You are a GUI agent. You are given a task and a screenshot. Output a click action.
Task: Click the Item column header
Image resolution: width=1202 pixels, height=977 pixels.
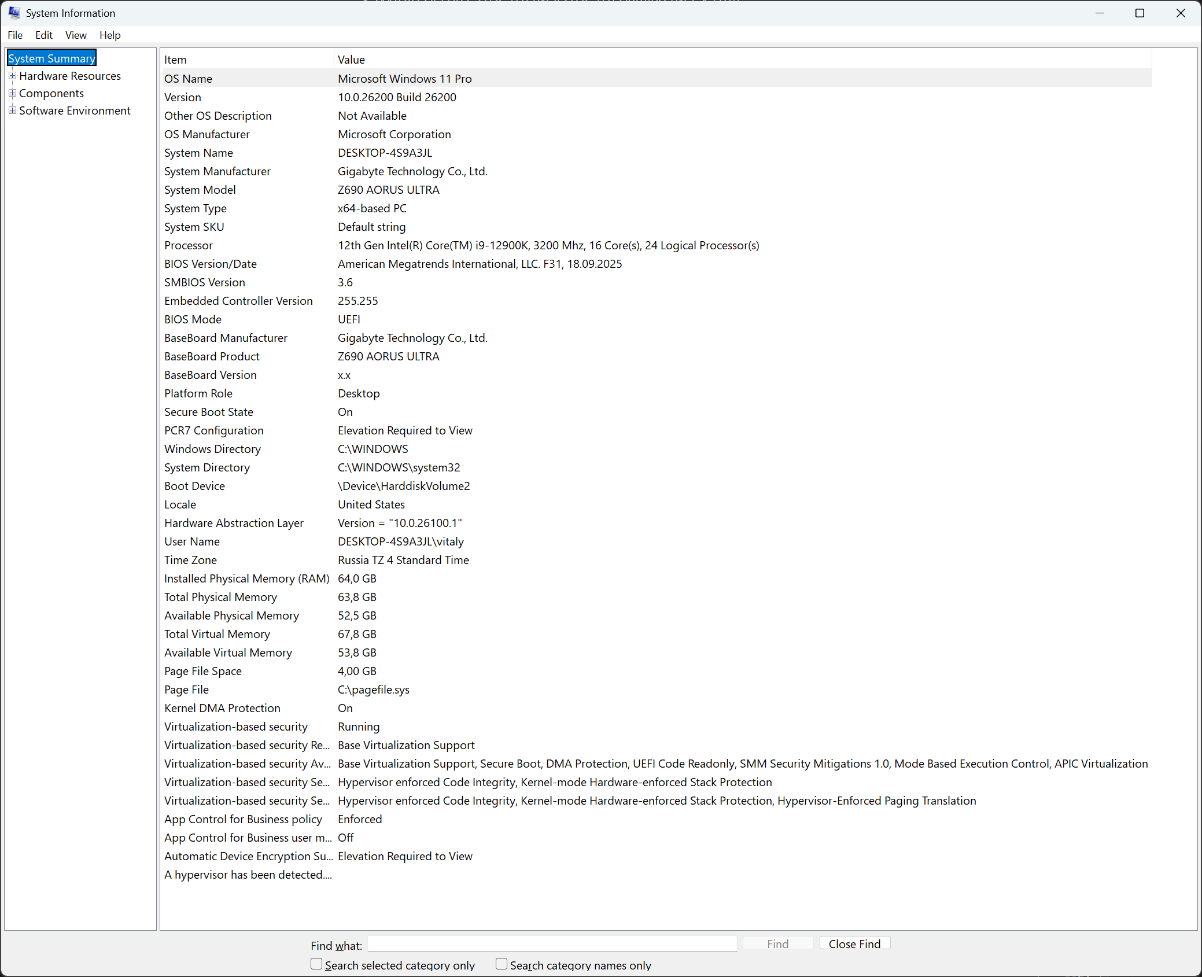(175, 59)
